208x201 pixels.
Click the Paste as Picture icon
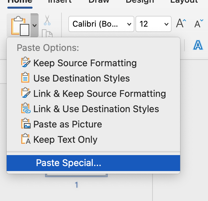tap(26, 124)
